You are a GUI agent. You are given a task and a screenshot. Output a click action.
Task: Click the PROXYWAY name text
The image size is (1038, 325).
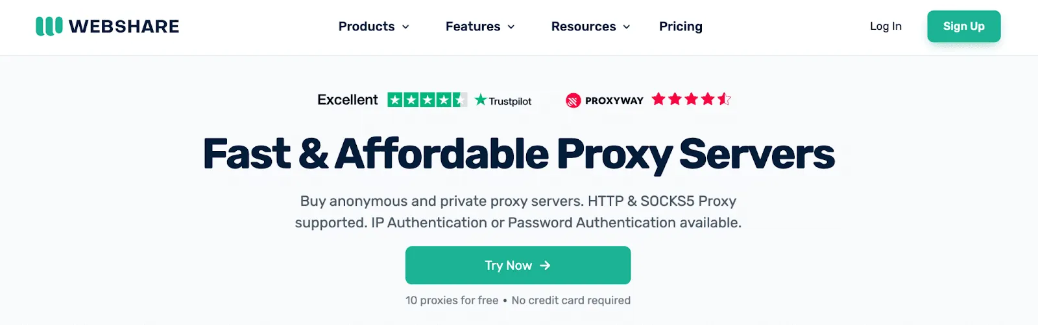614,100
